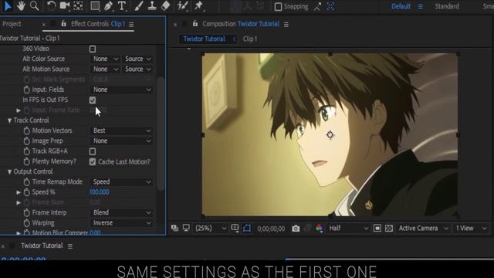Select the Eraser tool
Viewport: 494px width, 278px height.
(166, 5)
